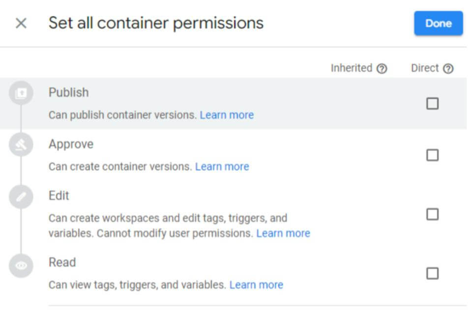Click the Inherited column header label

351,68
